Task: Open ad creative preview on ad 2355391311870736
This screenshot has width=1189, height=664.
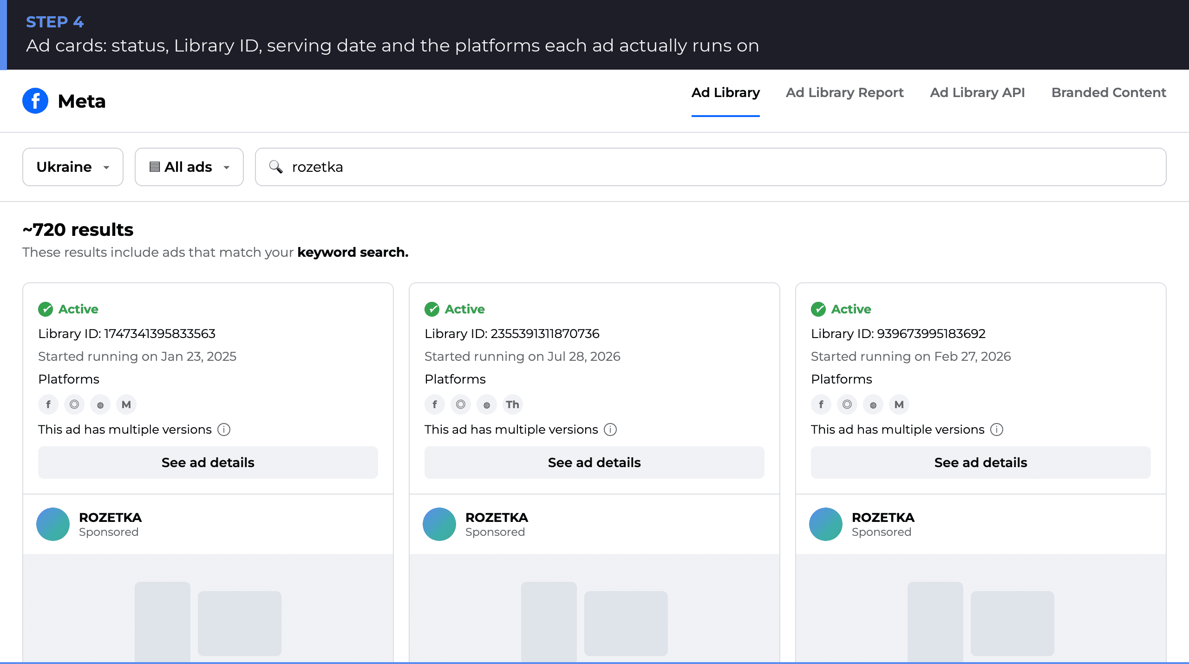Action: tap(594, 608)
